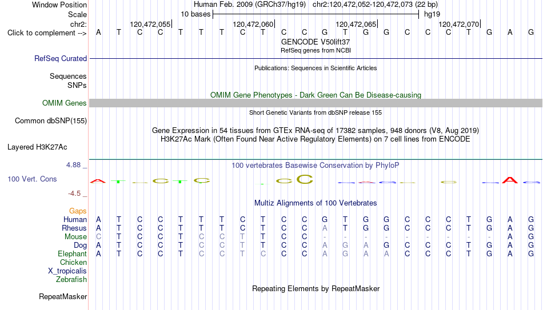This screenshot has width=543, height=310.
Task: Click the GTEx Gene Expression track title
Action: click(316, 130)
